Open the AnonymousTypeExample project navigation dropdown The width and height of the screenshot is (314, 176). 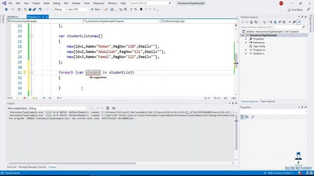(45, 21)
